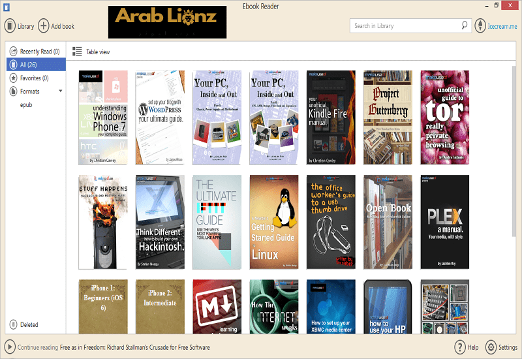Expand the Formats dropdown arrow
The height and width of the screenshot is (359, 522).
coord(61,91)
